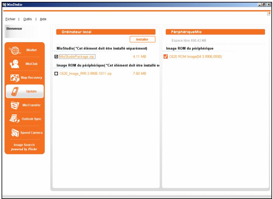Open Outlook Sync calendar icon
The height and width of the screenshot is (199, 273).
click(14, 119)
